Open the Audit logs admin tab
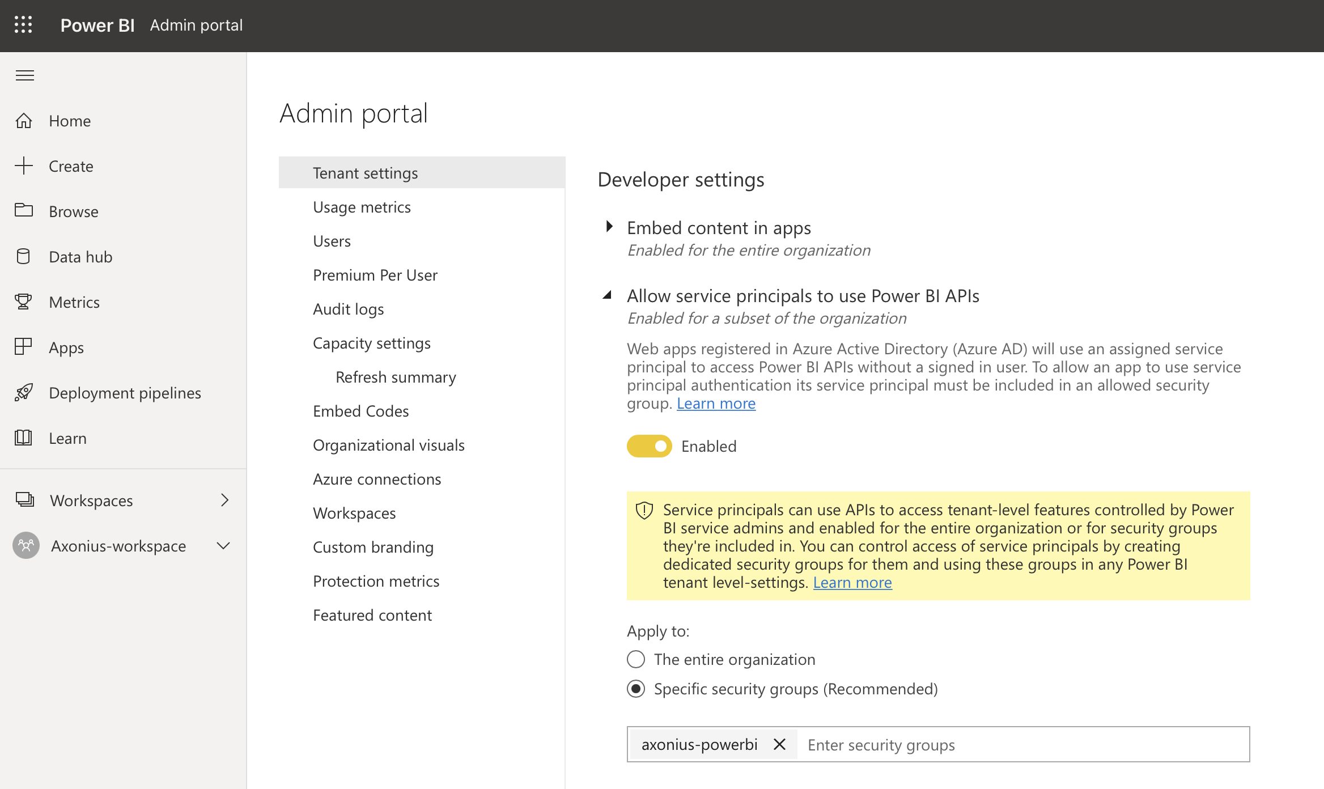Viewport: 1324px width, 789px height. 348,309
